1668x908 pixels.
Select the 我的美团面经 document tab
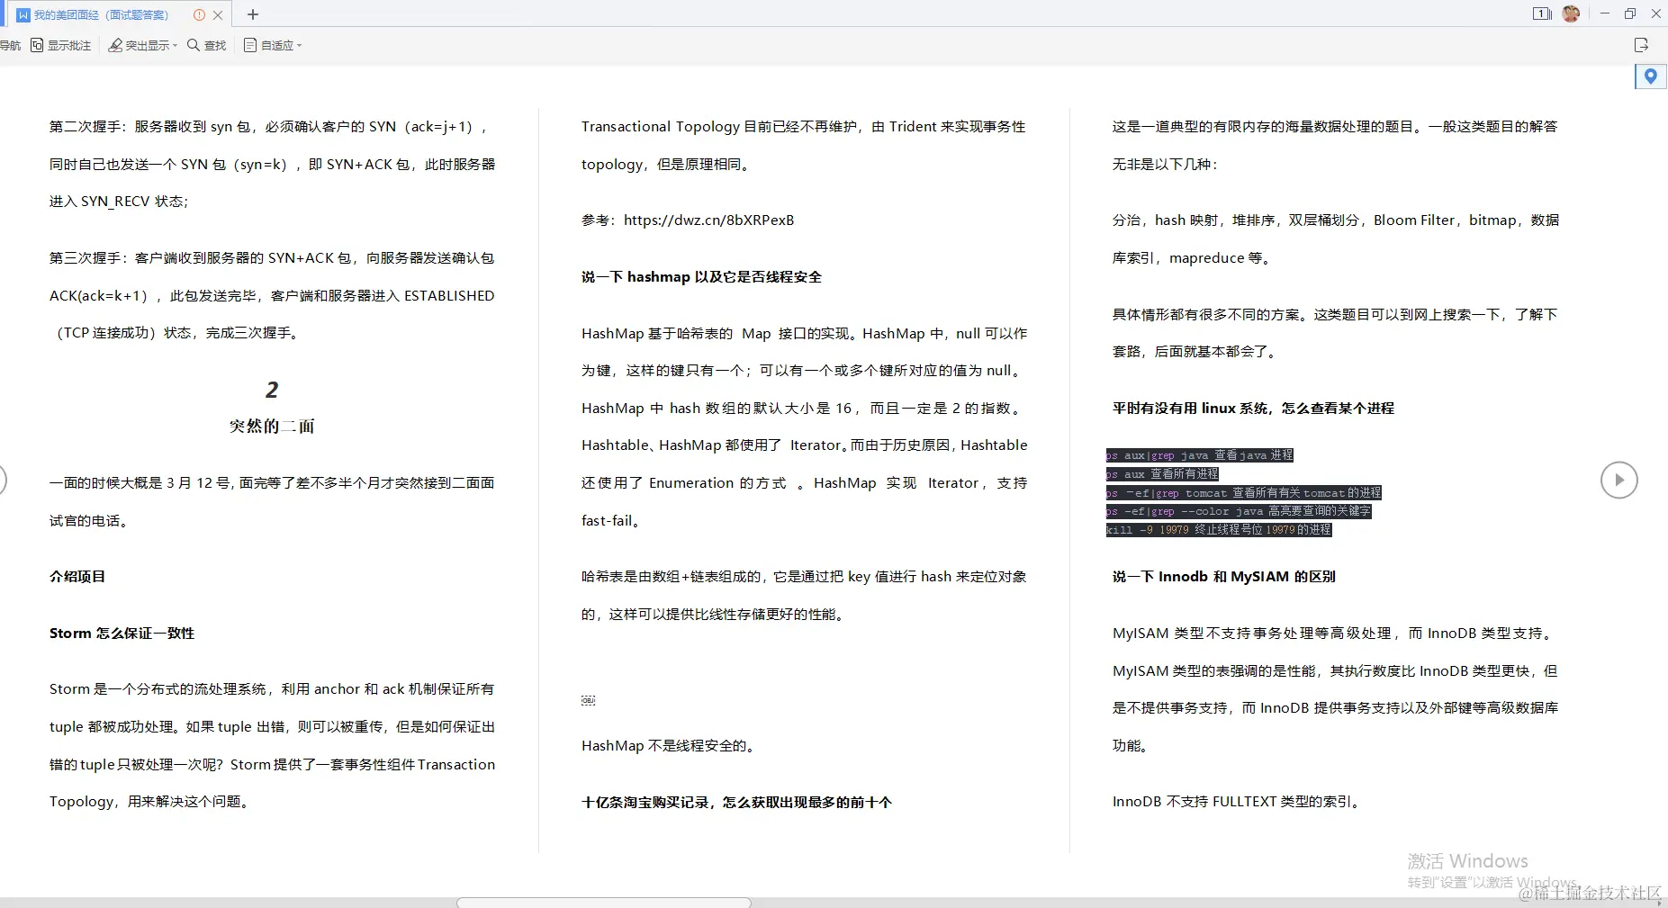[99, 14]
